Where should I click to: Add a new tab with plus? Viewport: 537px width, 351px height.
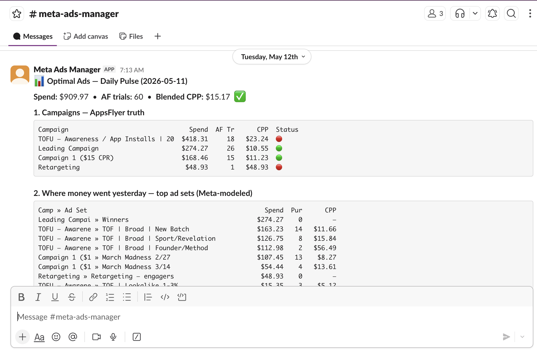157,36
